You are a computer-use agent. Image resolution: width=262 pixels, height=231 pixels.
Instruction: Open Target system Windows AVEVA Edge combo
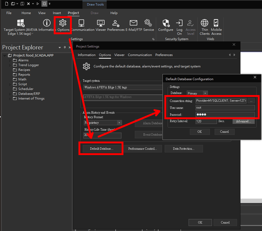[x=123, y=87]
